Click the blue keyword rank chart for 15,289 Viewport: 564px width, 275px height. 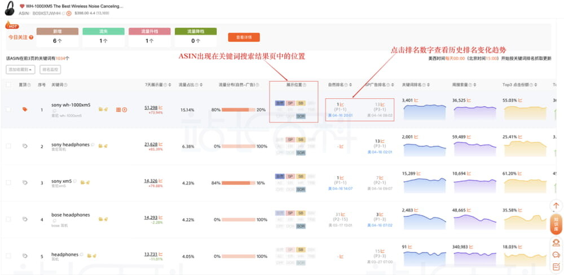(x=425, y=186)
